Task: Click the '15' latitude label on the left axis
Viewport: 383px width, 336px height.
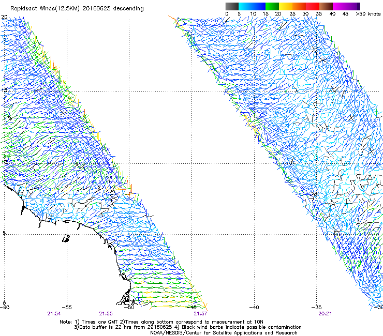Action: point(4,90)
